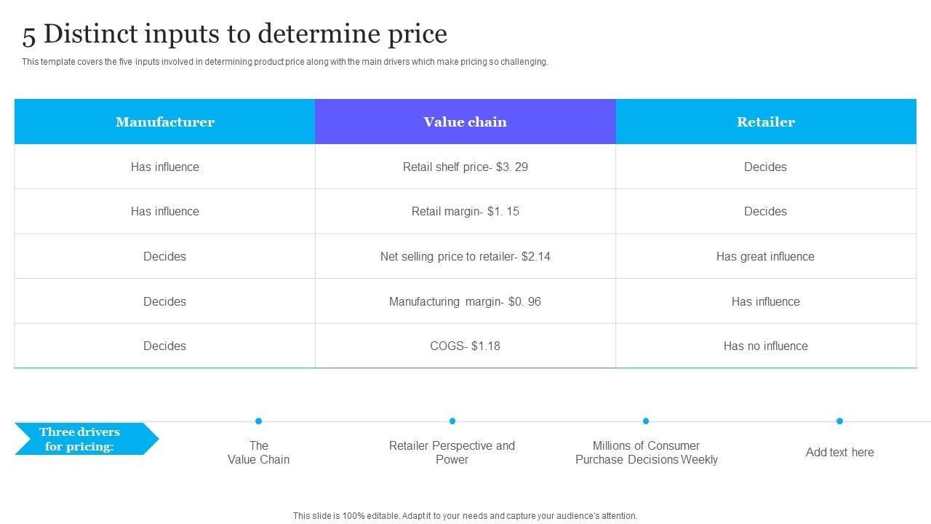Click the dot above Retailer Perspective and Power

pos(452,421)
